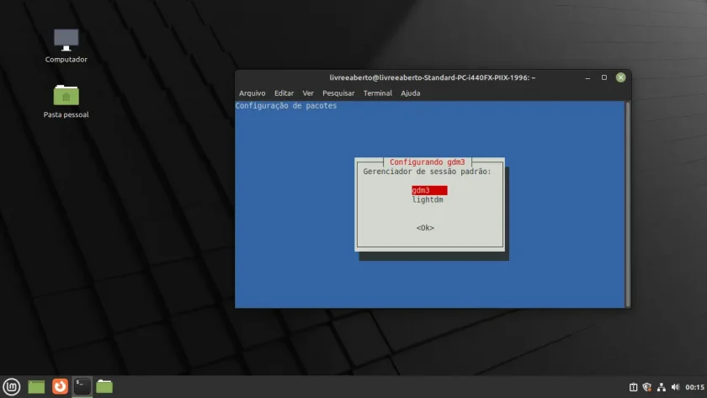Click the 'Configuração de pacotes' header text

[286, 106]
